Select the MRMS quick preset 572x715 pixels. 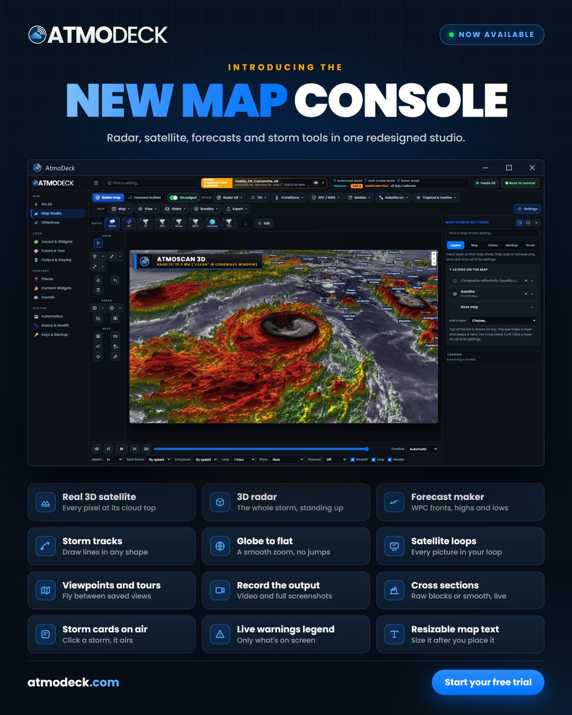coord(112,223)
